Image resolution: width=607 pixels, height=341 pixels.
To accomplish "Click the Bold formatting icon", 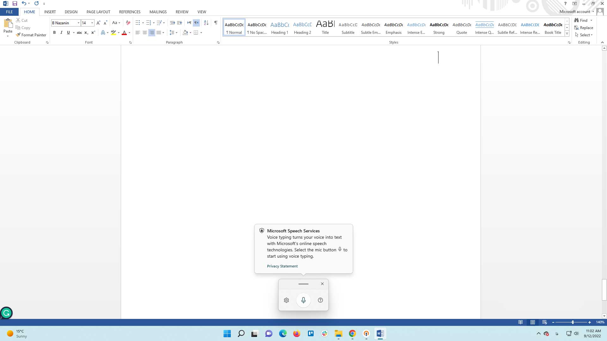I will [x=54, y=33].
